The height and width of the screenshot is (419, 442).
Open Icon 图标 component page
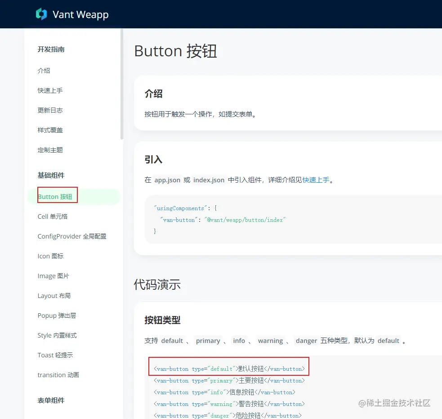[x=50, y=256]
